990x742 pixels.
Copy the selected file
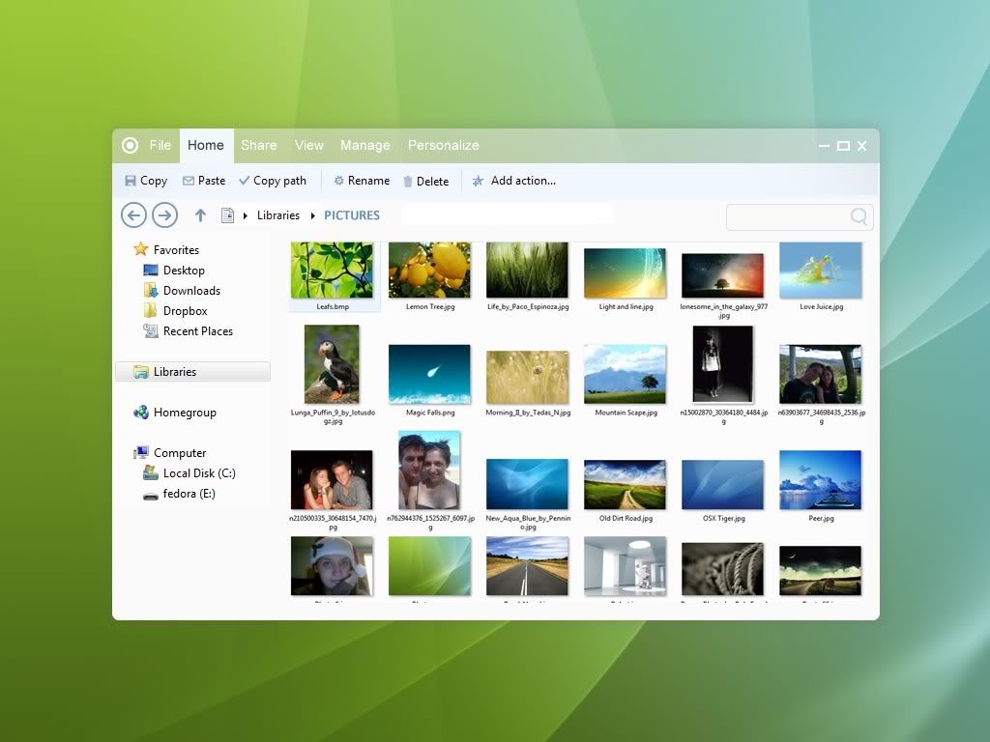pos(146,181)
